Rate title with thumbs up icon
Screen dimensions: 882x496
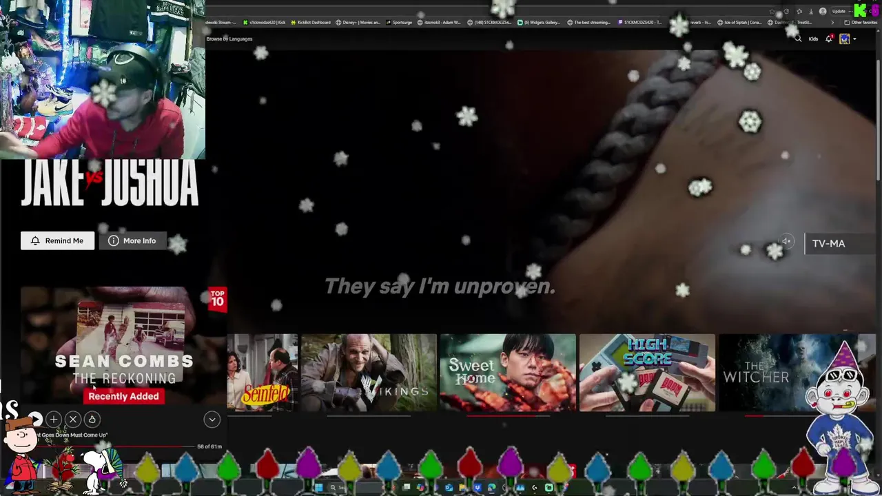[92, 419]
